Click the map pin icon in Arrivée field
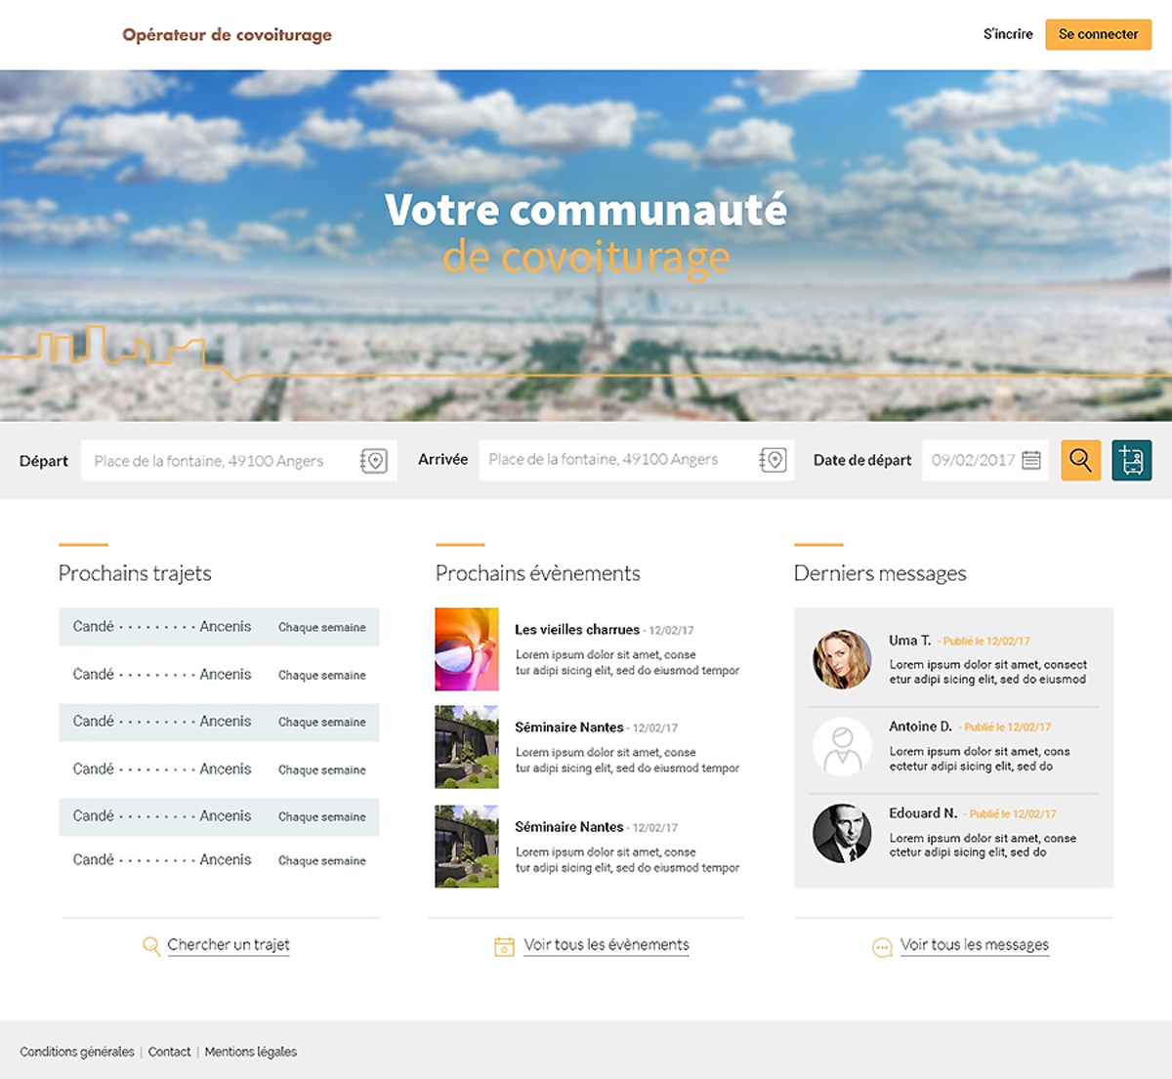The height and width of the screenshot is (1079, 1172). click(773, 460)
